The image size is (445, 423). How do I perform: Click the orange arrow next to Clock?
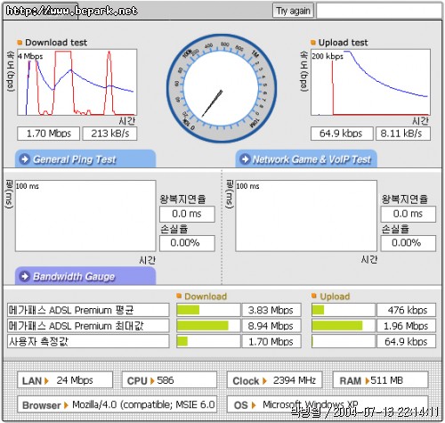coord(264,381)
